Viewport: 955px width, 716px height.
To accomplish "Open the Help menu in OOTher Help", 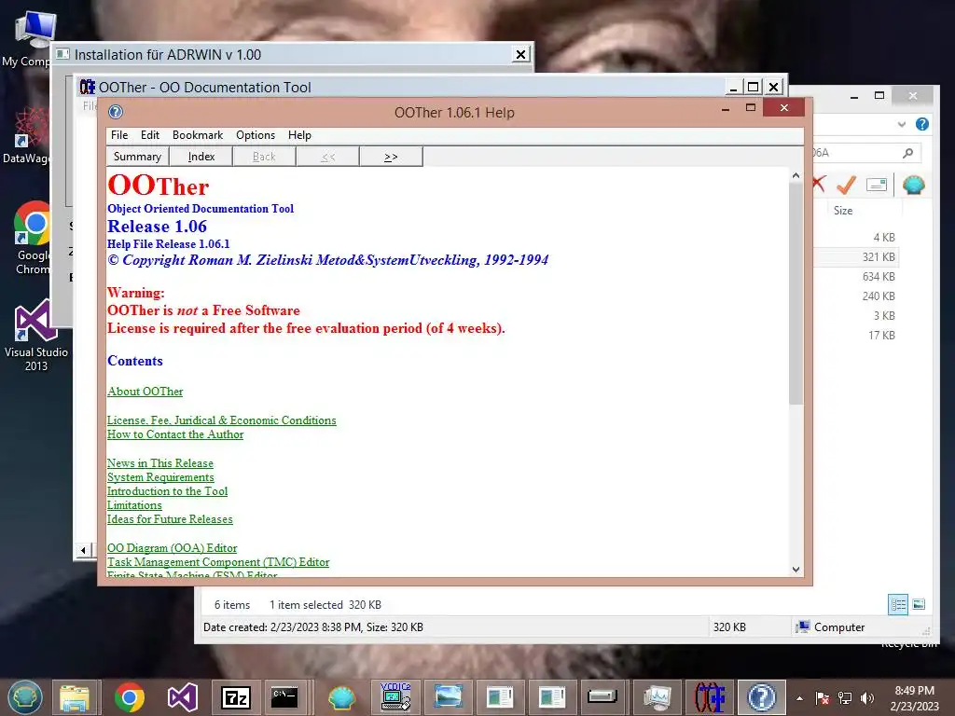I will 299,135.
